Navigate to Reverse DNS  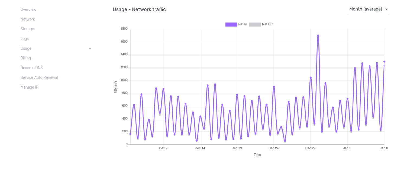[x=32, y=68]
